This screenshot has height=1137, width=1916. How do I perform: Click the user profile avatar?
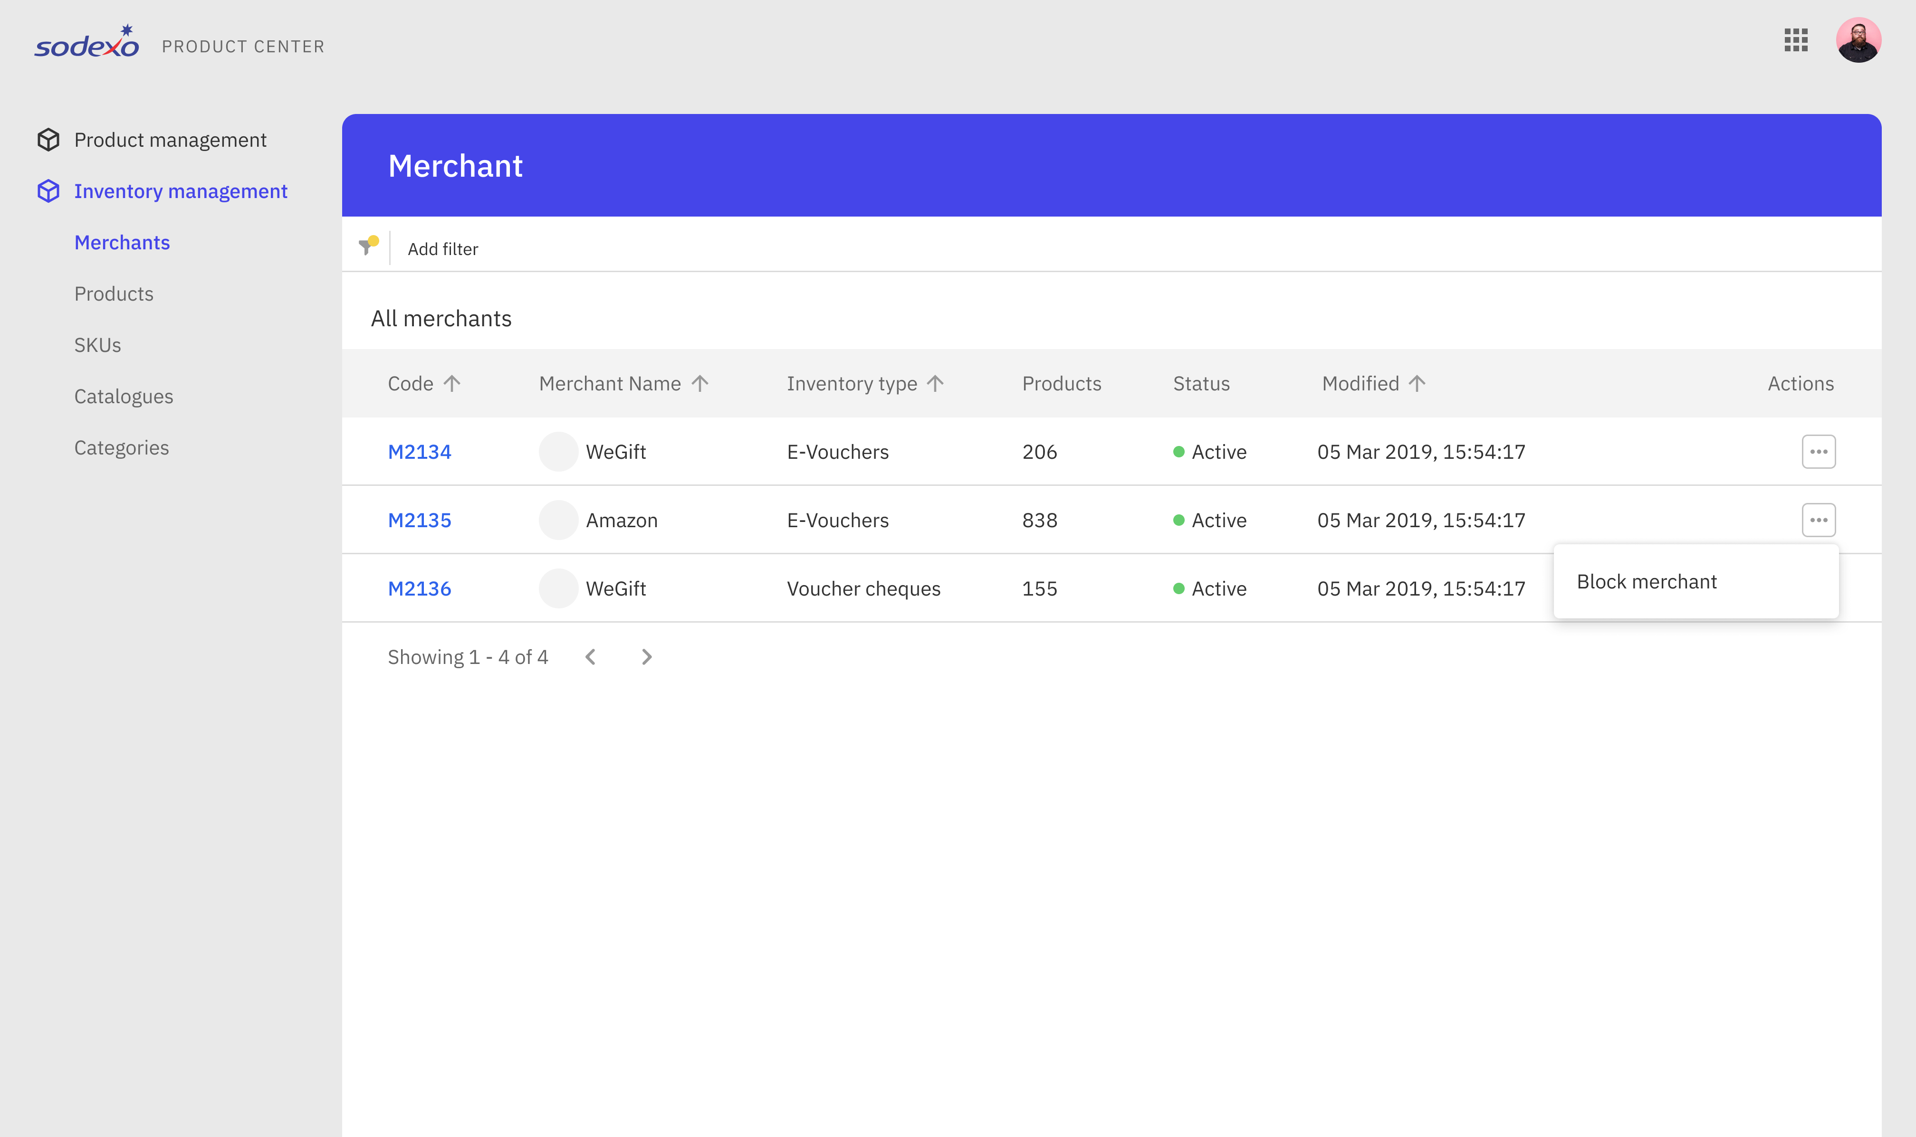pyautogui.click(x=1858, y=40)
